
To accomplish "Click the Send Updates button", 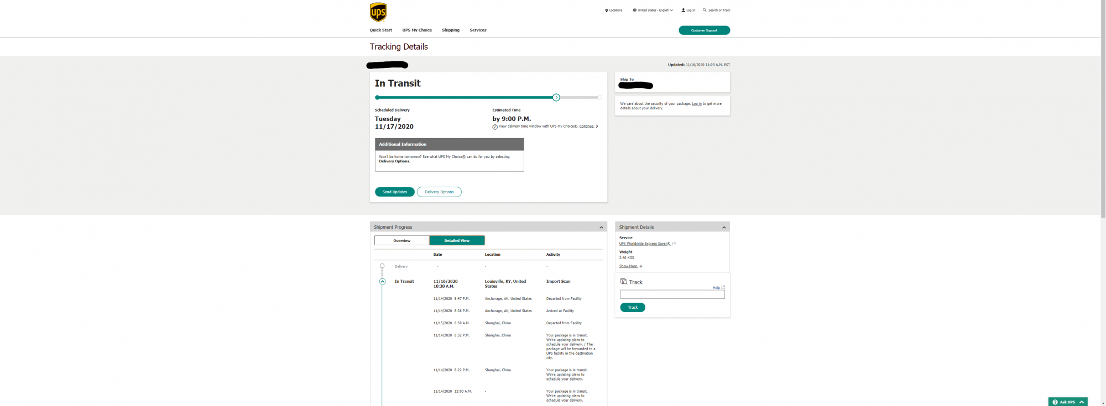I will (x=395, y=192).
